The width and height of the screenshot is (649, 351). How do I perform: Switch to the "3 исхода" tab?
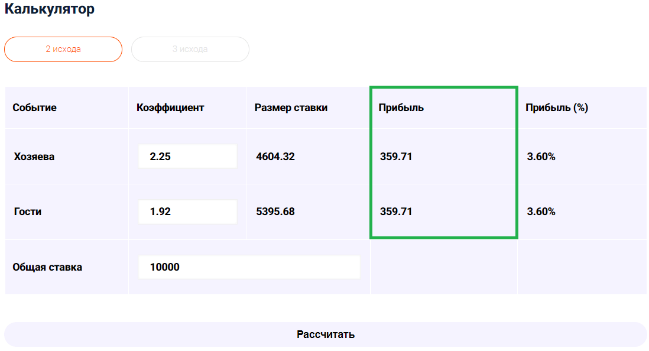tap(190, 49)
